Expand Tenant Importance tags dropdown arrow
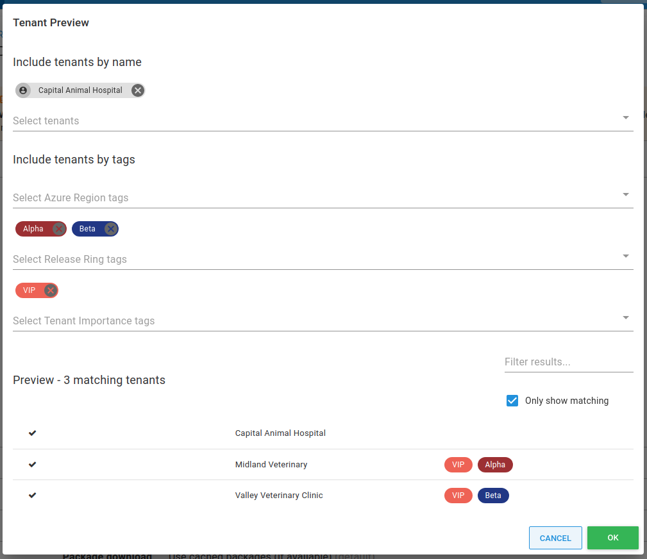This screenshot has width=647, height=559. pos(625,318)
